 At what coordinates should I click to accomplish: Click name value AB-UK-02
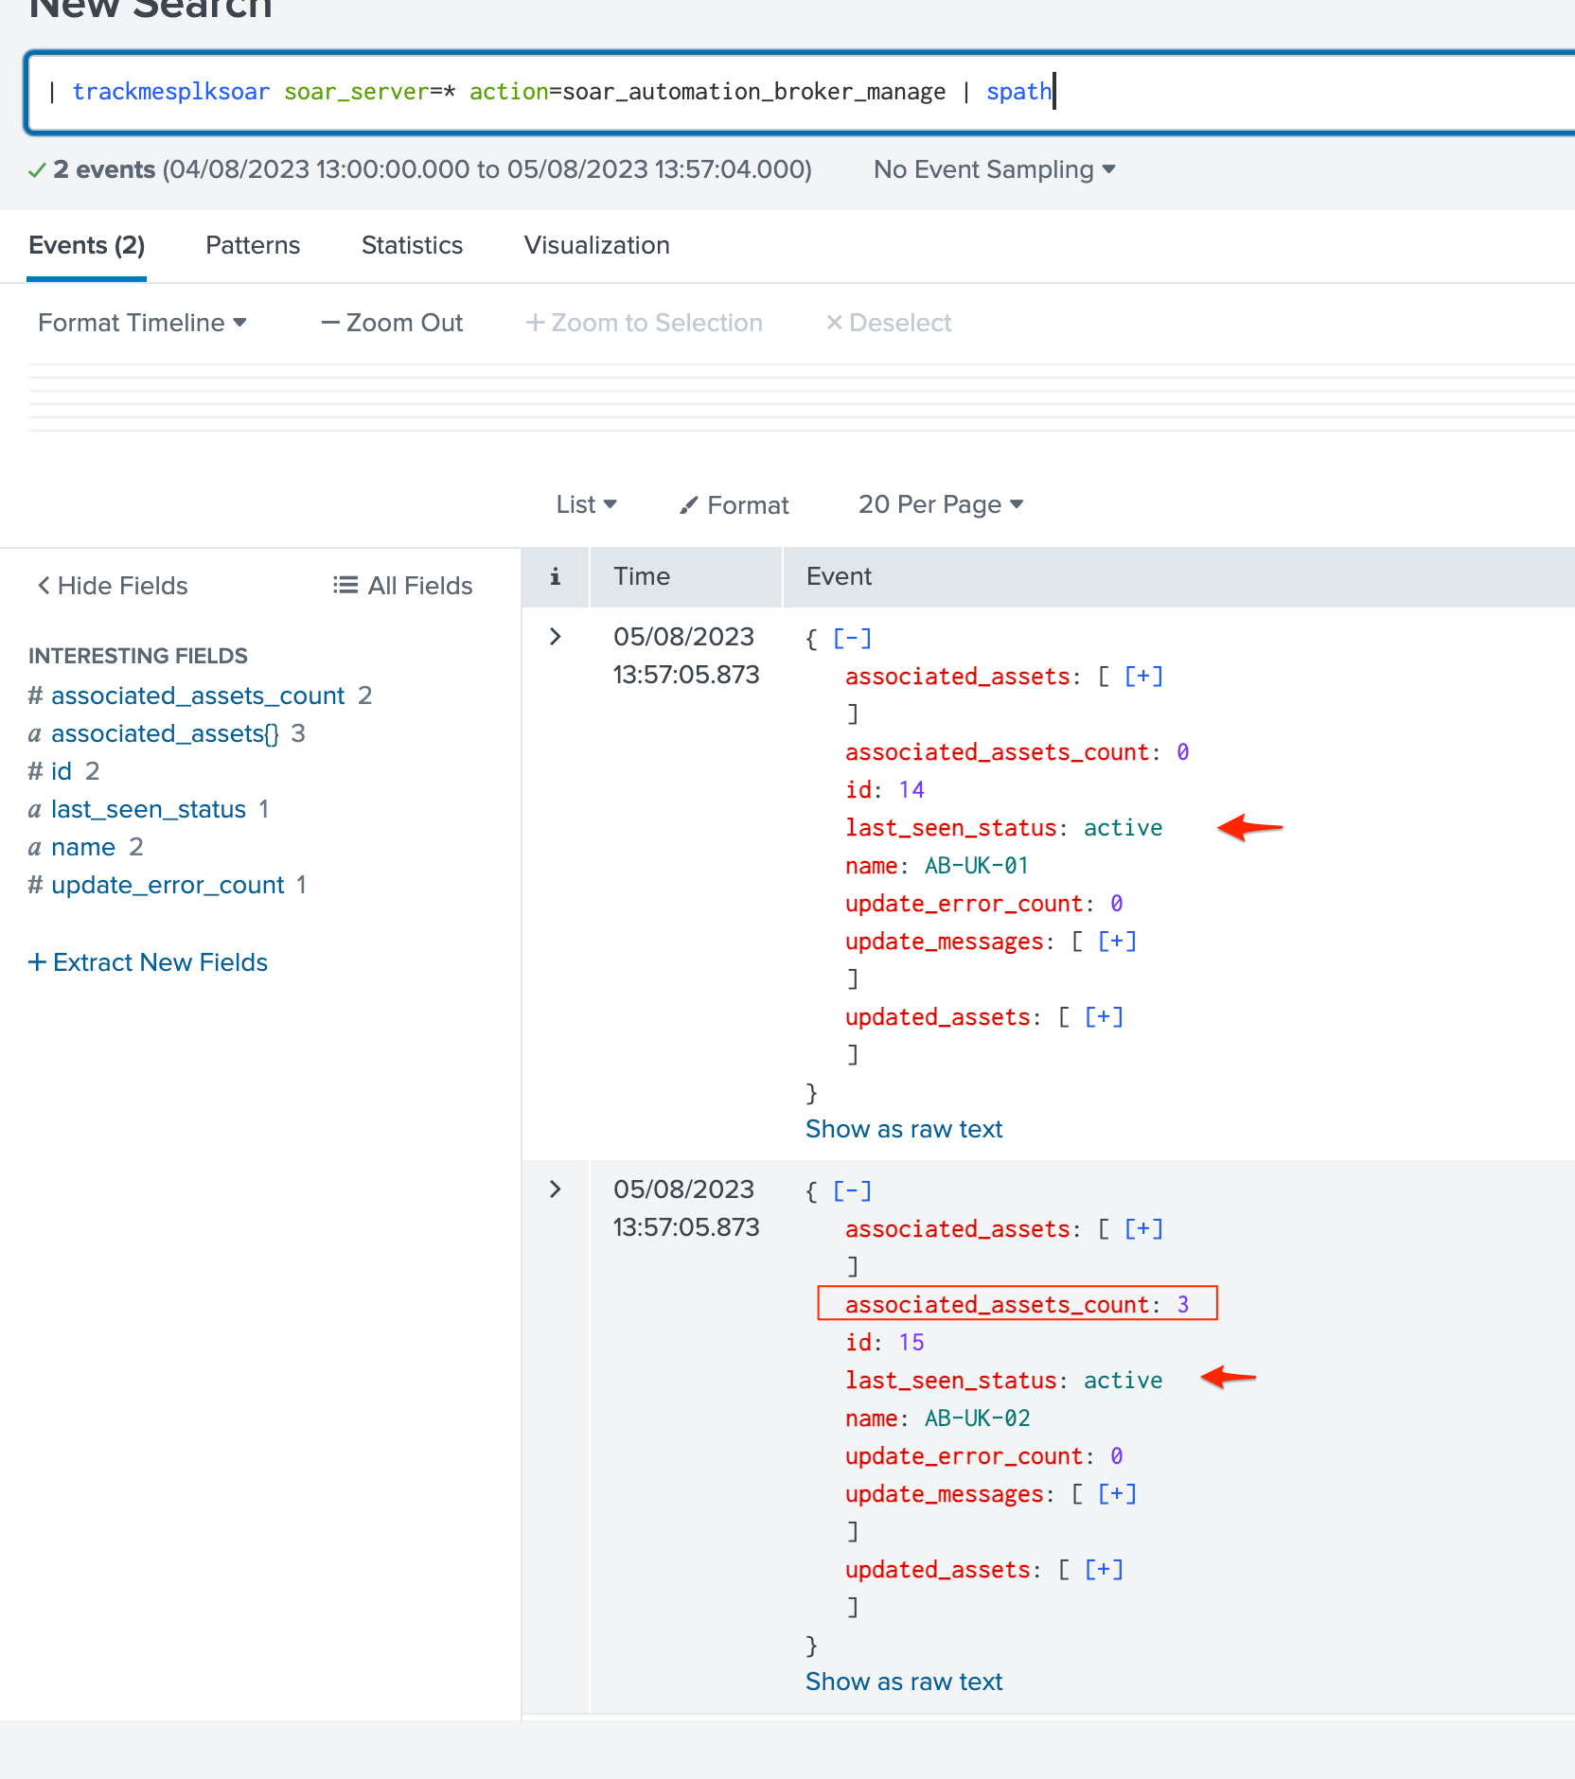click(977, 1418)
